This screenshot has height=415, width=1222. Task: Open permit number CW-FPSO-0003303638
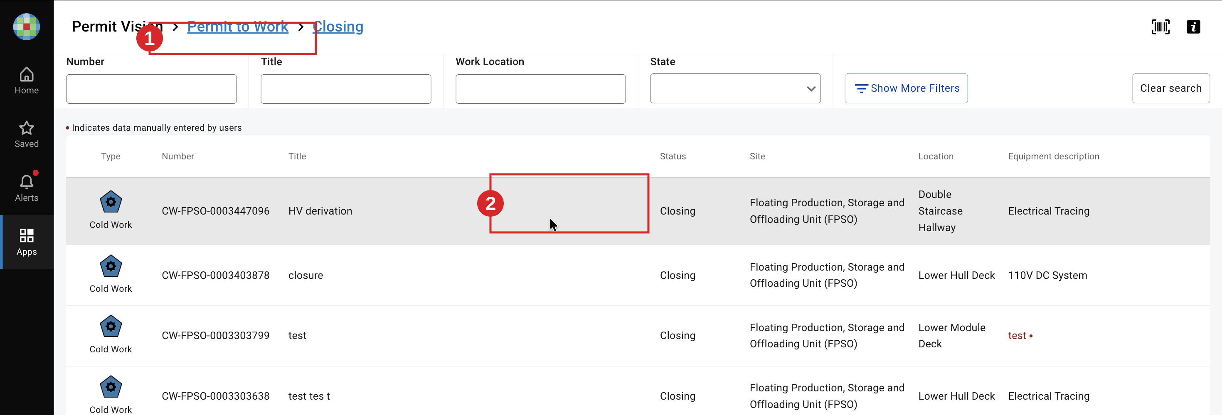[215, 396]
